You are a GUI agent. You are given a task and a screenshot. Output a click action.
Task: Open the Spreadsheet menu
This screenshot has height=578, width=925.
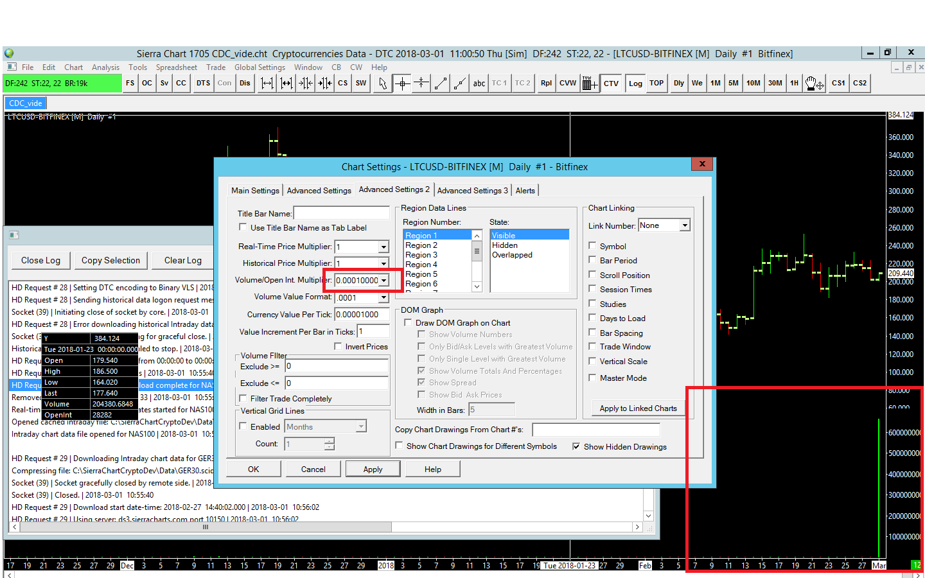176,67
